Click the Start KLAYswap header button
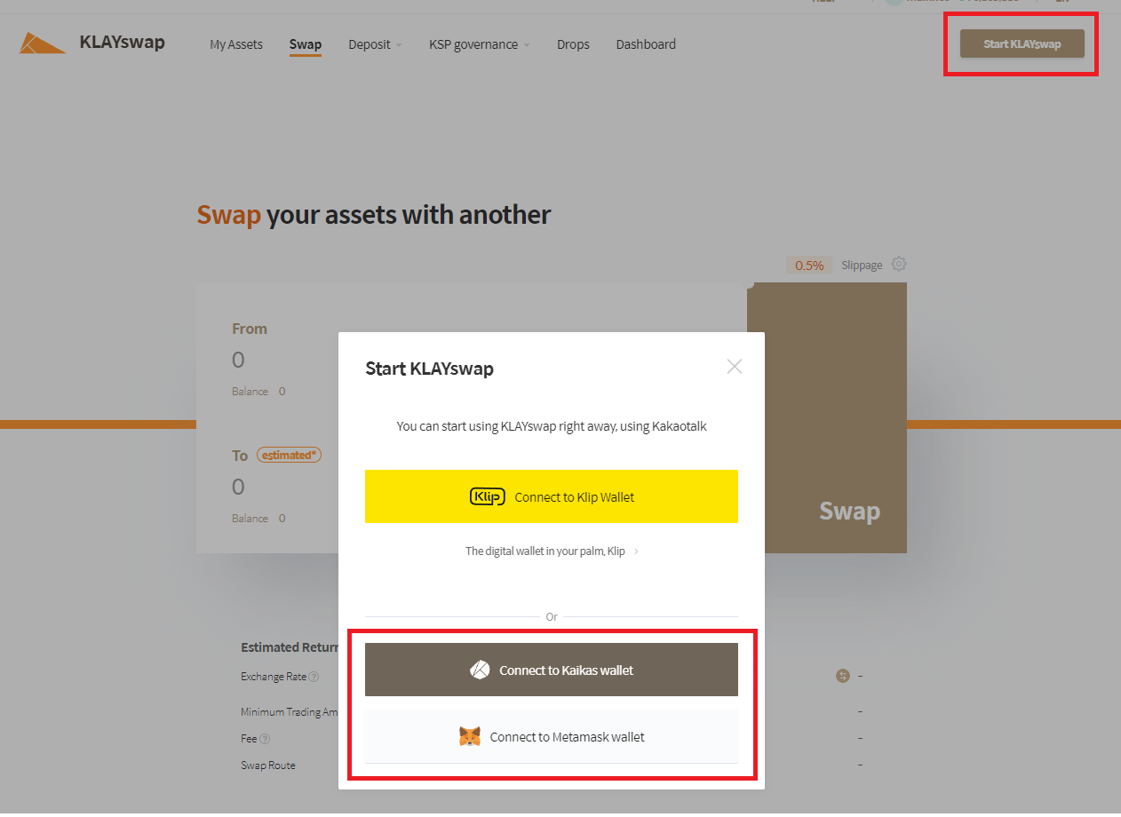The width and height of the screenshot is (1121, 817). [1022, 44]
